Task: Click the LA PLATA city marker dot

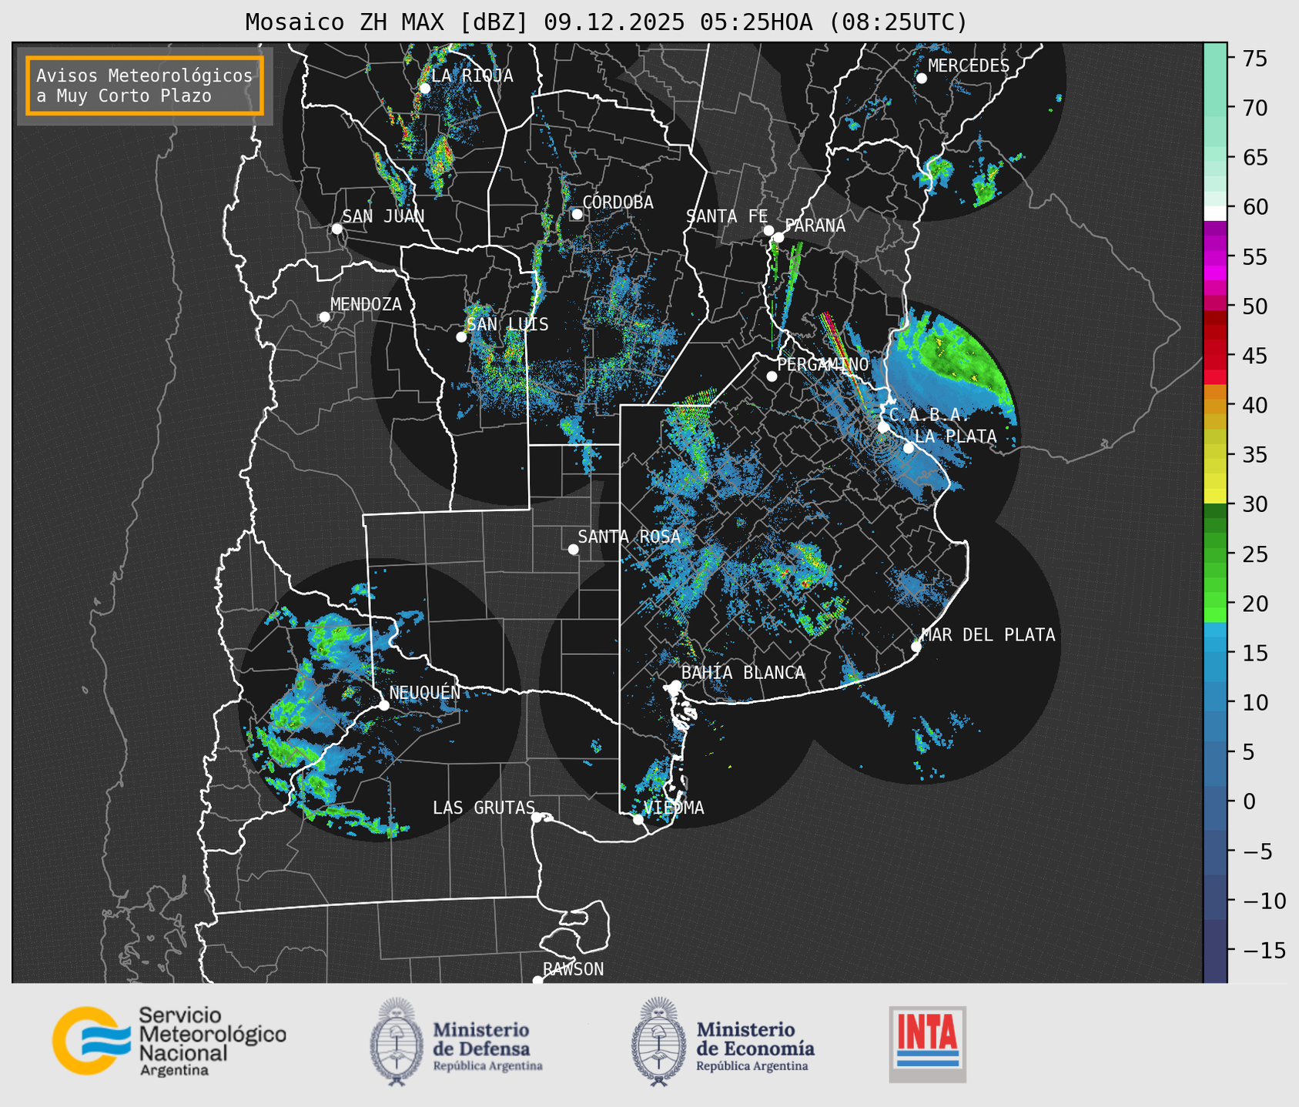Action: [x=909, y=448]
